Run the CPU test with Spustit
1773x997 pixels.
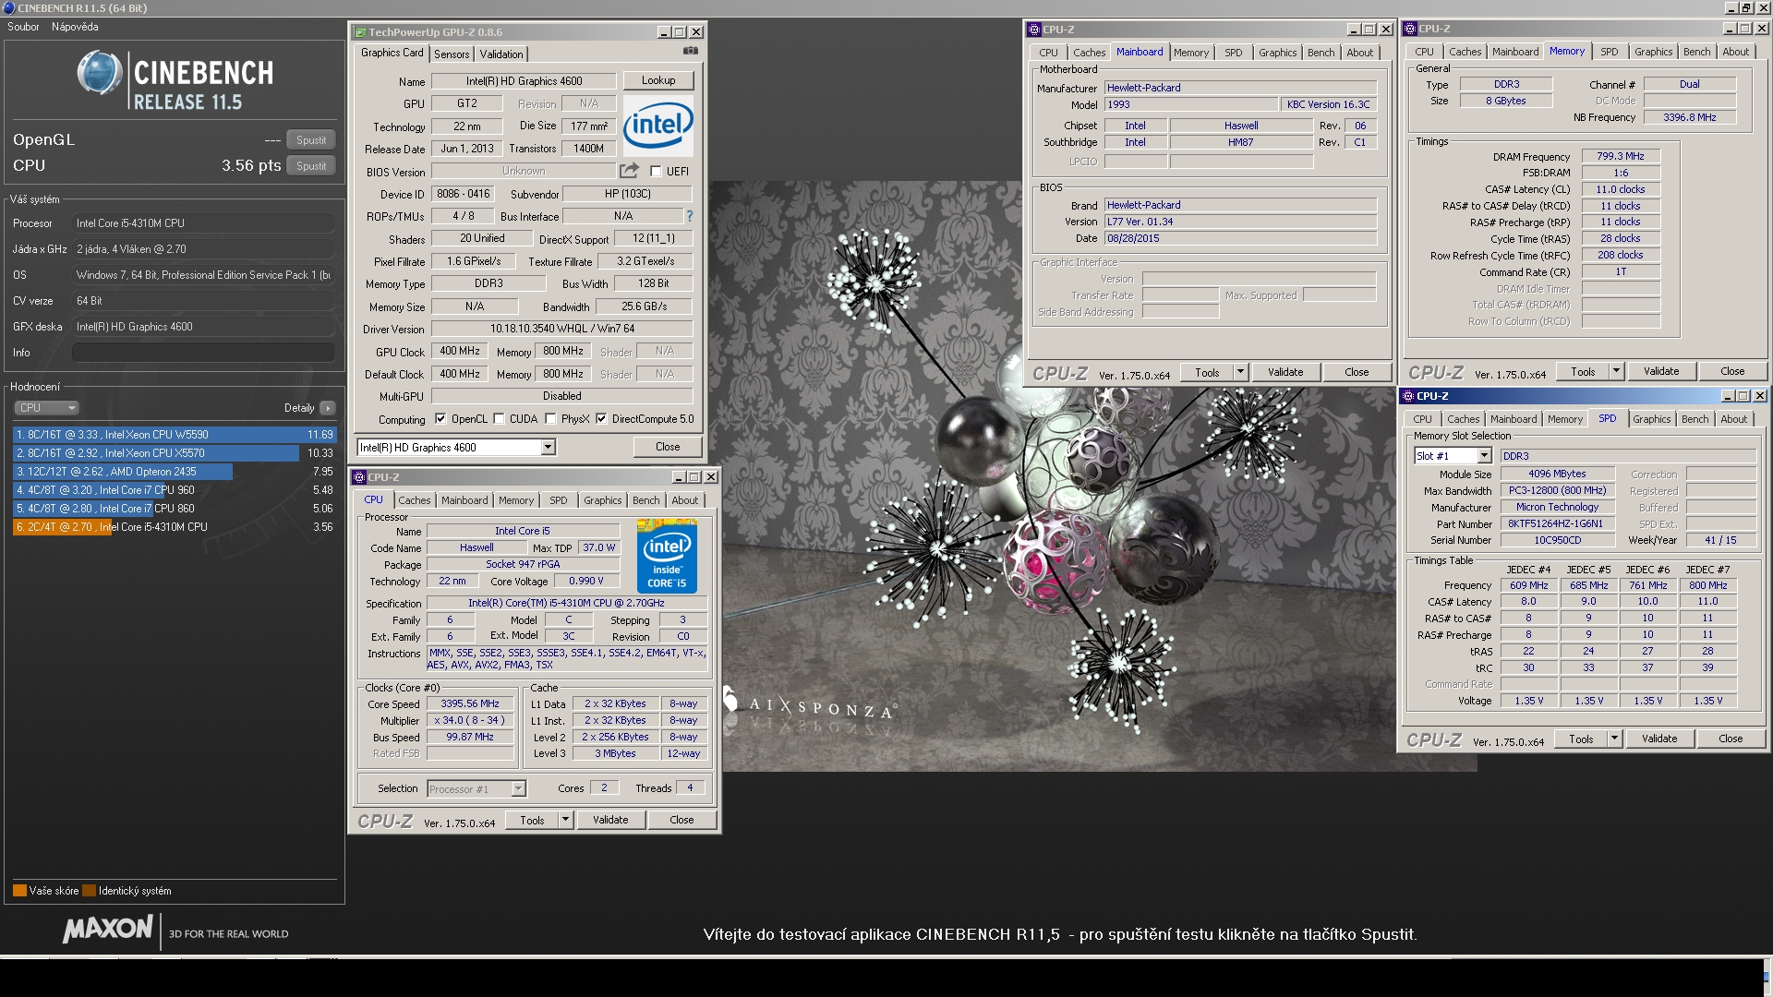tap(311, 166)
